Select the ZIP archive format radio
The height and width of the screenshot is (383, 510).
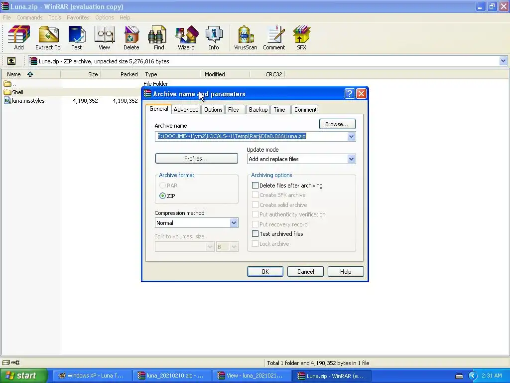[163, 195]
